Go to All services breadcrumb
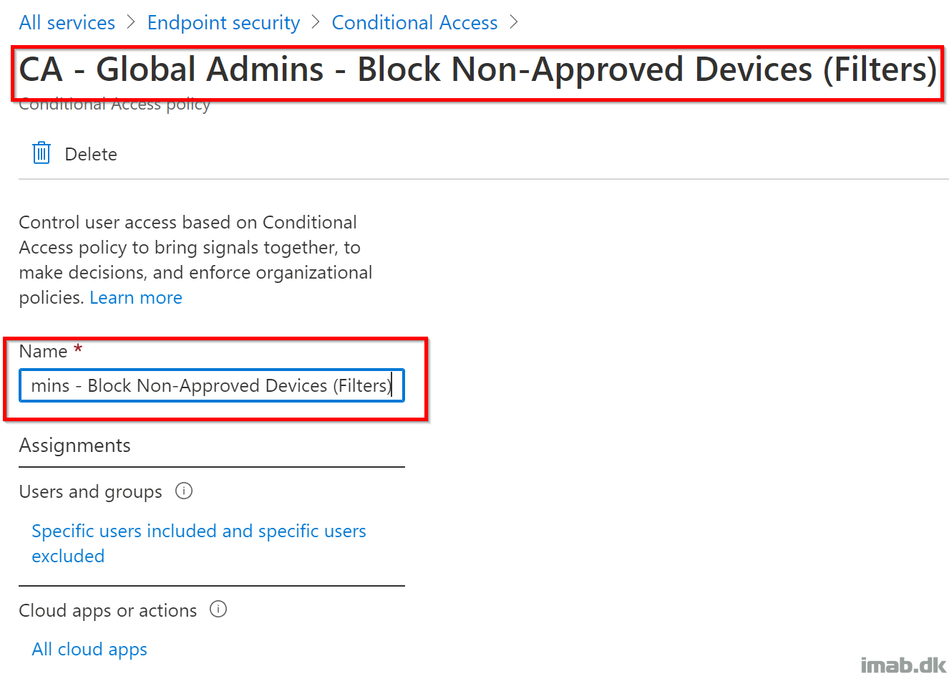The image size is (949, 674). coord(67,23)
